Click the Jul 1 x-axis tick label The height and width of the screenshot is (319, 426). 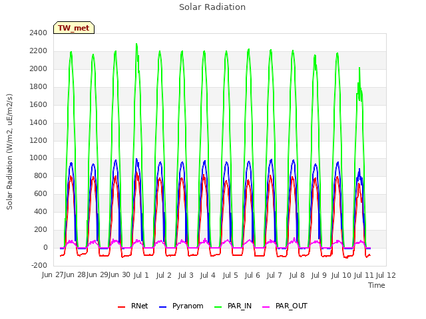[x=141, y=275]
